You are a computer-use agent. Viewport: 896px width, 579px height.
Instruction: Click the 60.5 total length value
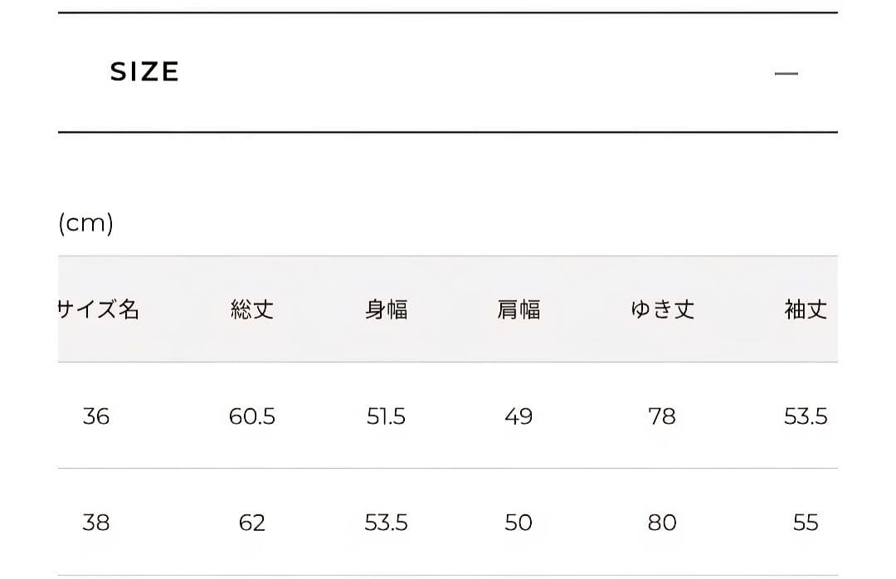pyautogui.click(x=251, y=416)
